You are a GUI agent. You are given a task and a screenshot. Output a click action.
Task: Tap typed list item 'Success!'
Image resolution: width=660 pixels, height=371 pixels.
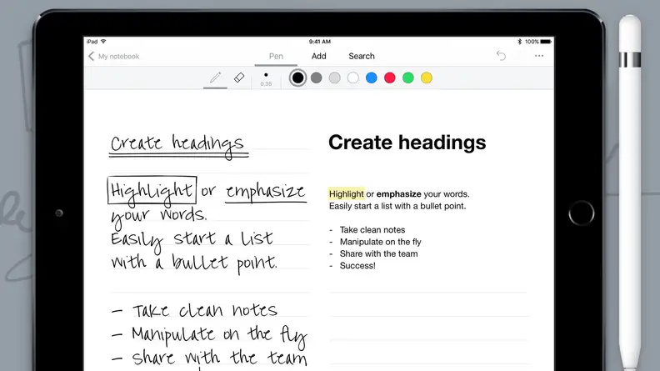(x=357, y=266)
